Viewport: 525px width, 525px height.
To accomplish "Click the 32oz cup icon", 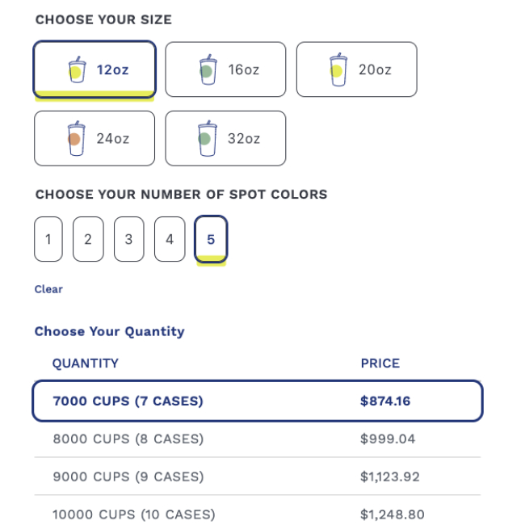I will (208, 138).
